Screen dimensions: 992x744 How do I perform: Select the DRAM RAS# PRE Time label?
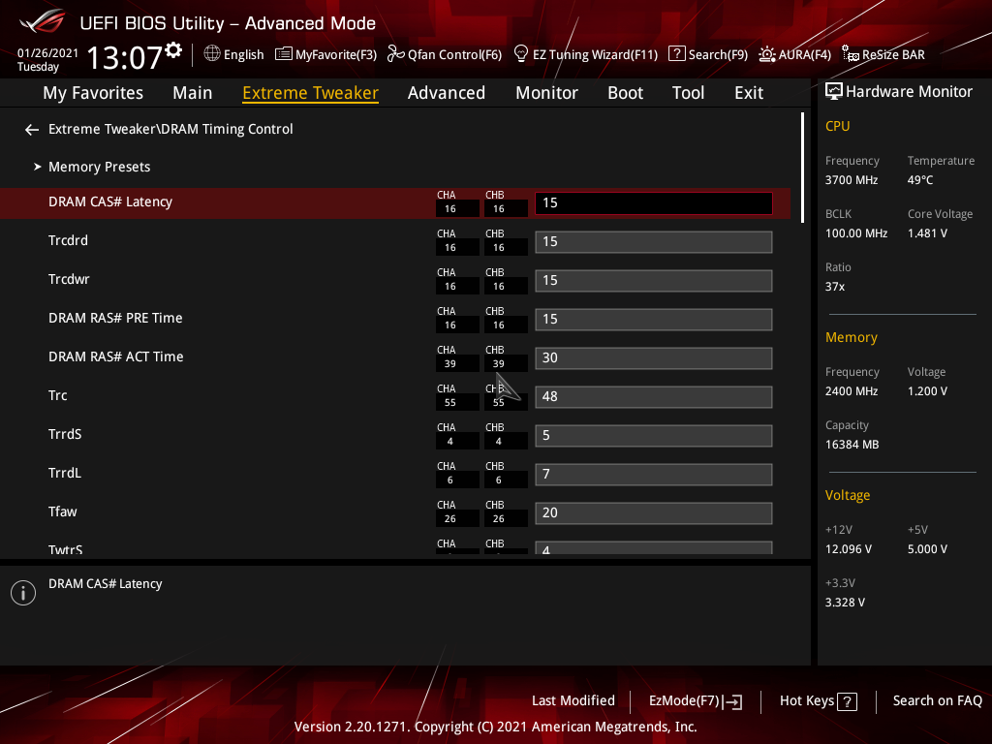(115, 318)
